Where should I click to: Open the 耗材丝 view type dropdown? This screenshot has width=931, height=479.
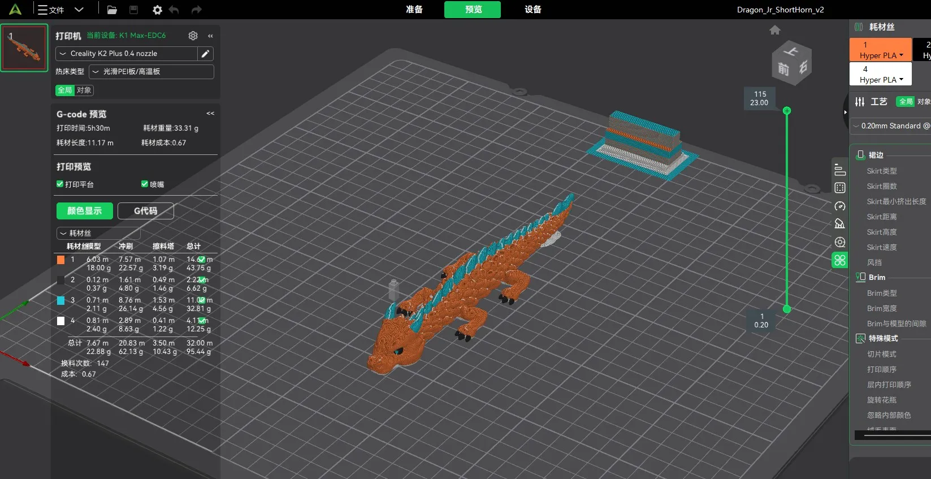coord(98,233)
